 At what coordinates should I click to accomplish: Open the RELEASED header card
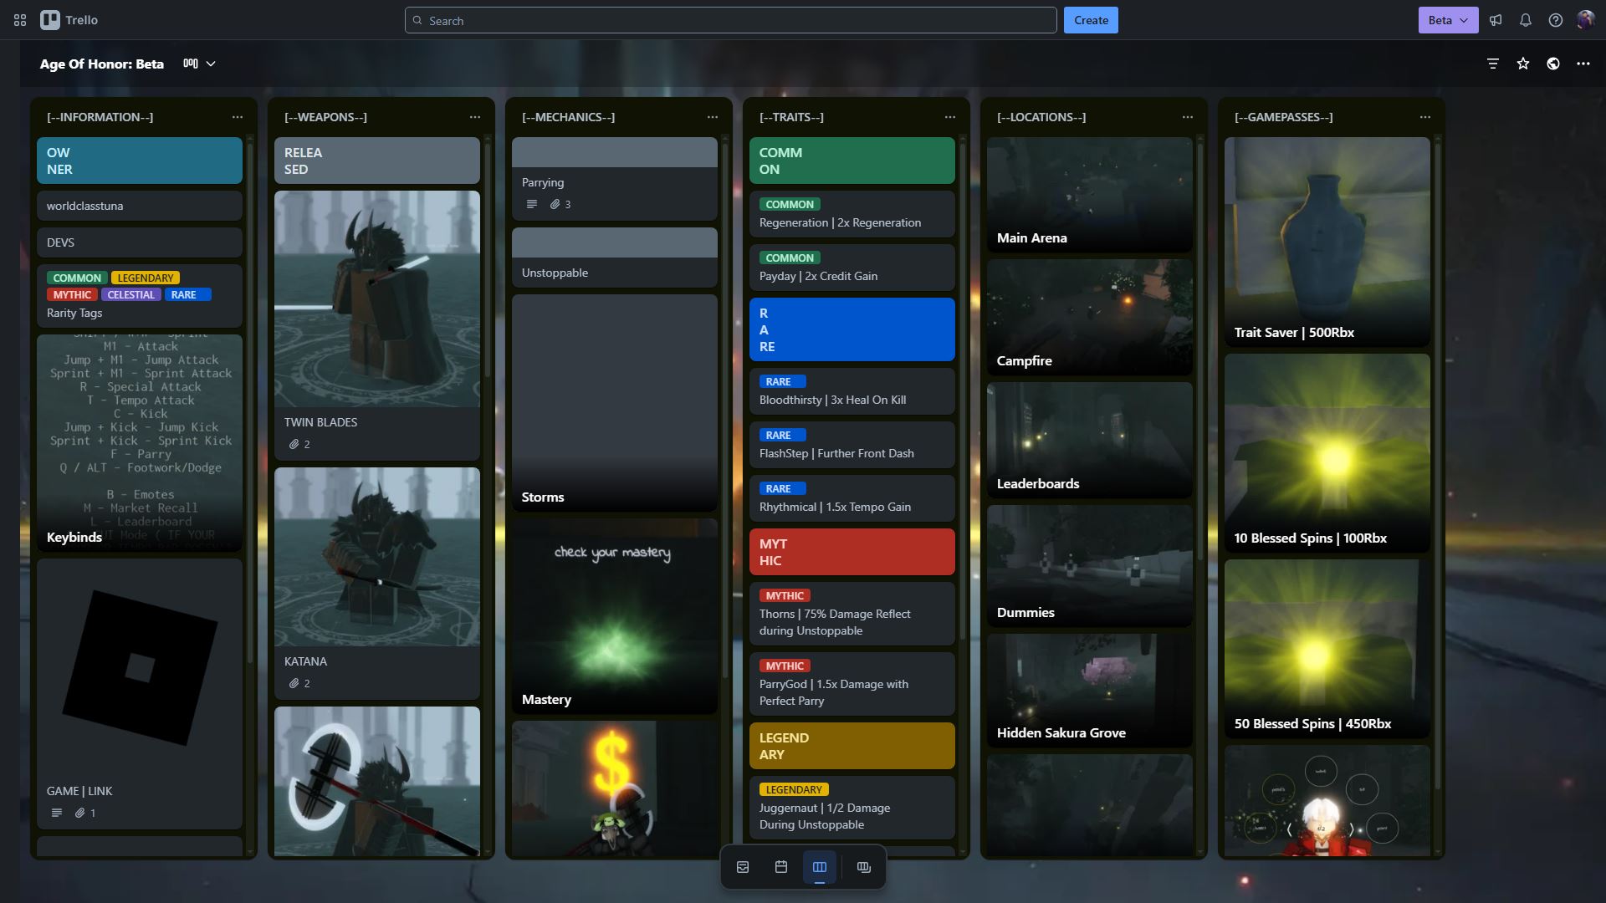click(377, 161)
